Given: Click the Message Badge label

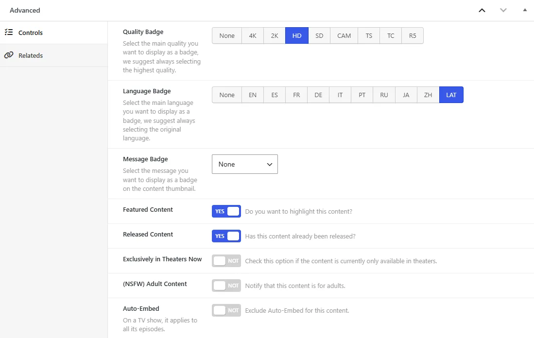Looking at the screenshot, I should tap(145, 159).
